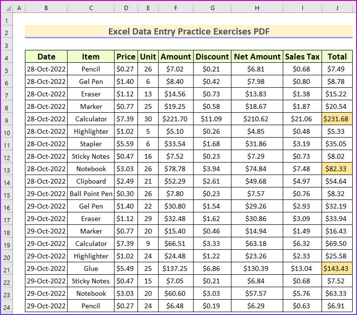357x315 pixels.
Task: Click the 'Ball Point Pen' item cell
Action: pos(91,194)
